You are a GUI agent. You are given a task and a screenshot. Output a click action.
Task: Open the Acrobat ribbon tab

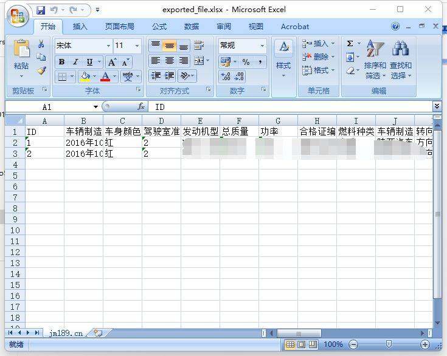pyautogui.click(x=295, y=27)
